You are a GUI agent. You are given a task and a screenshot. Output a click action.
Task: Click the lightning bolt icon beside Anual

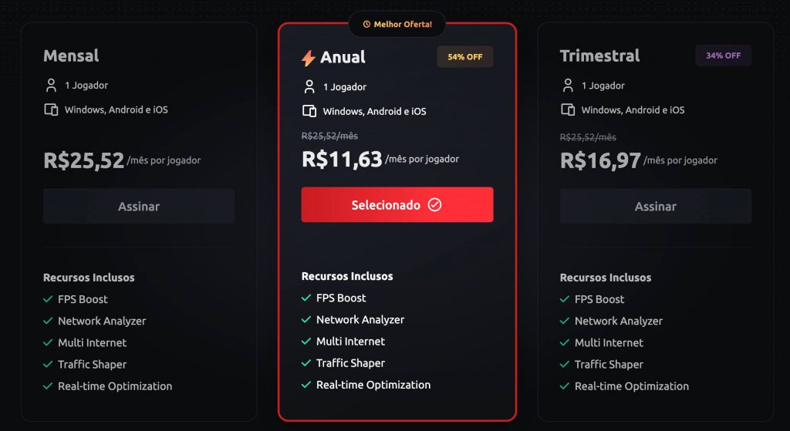tap(309, 58)
